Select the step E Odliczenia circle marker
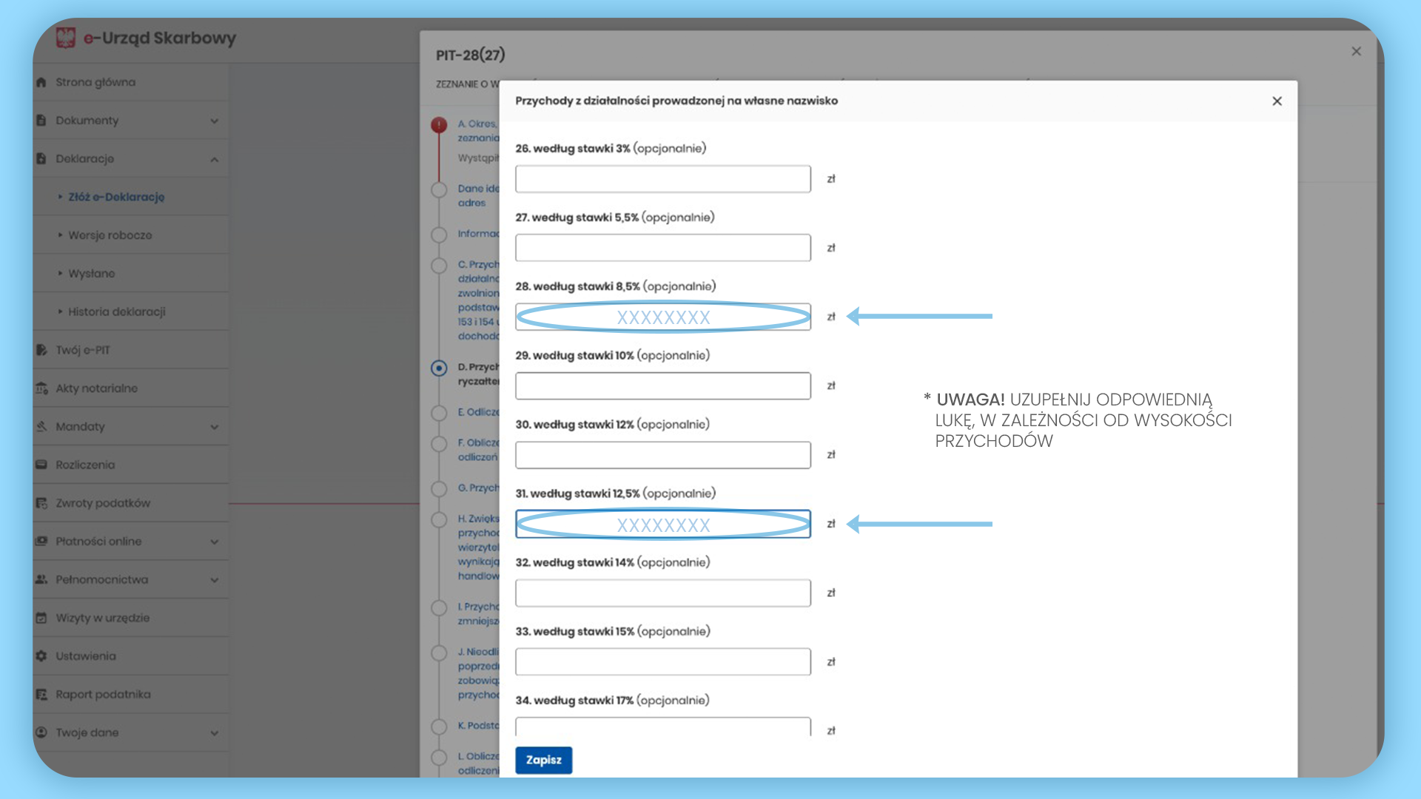Viewport: 1421px width, 799px height. [x=439, y=413]
